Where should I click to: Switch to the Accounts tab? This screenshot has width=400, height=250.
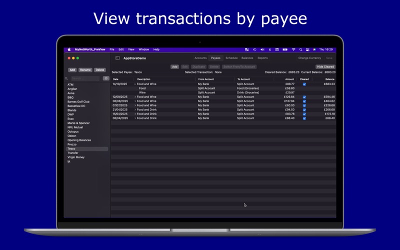pos(200,58)
